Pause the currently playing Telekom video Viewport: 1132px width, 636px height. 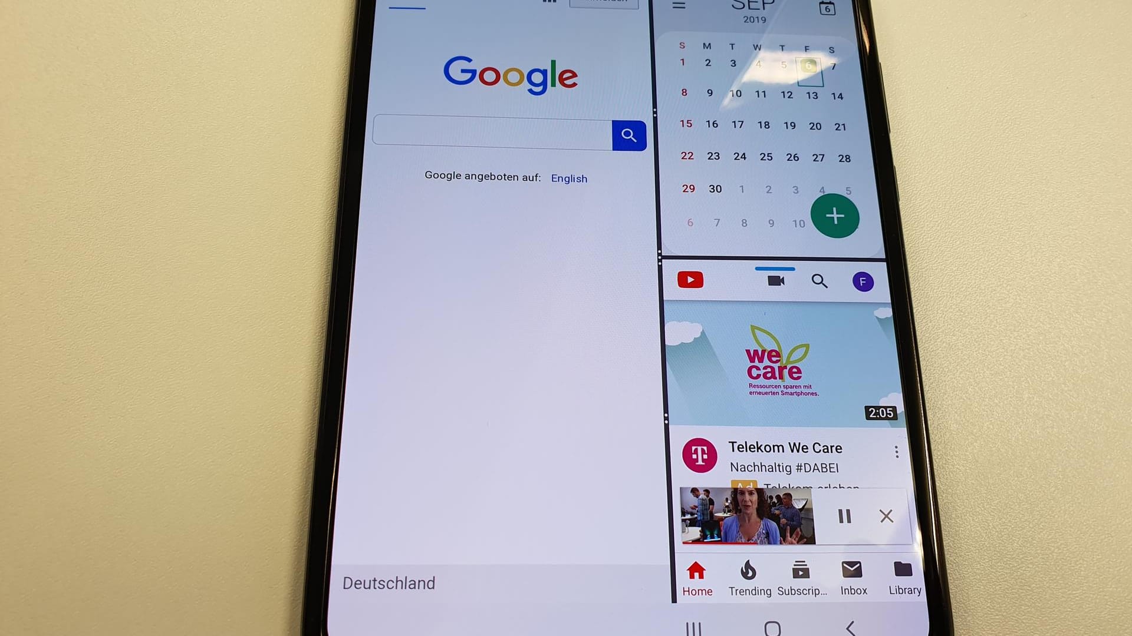point(846,516)
